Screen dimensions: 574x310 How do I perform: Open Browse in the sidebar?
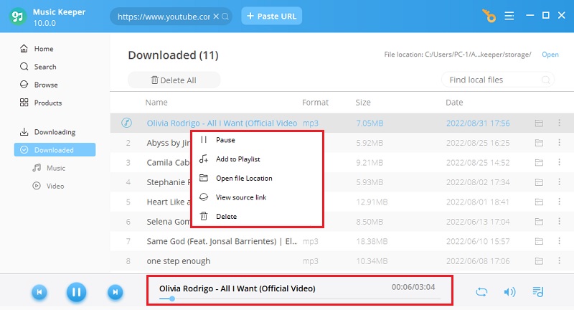click(39, 85)
